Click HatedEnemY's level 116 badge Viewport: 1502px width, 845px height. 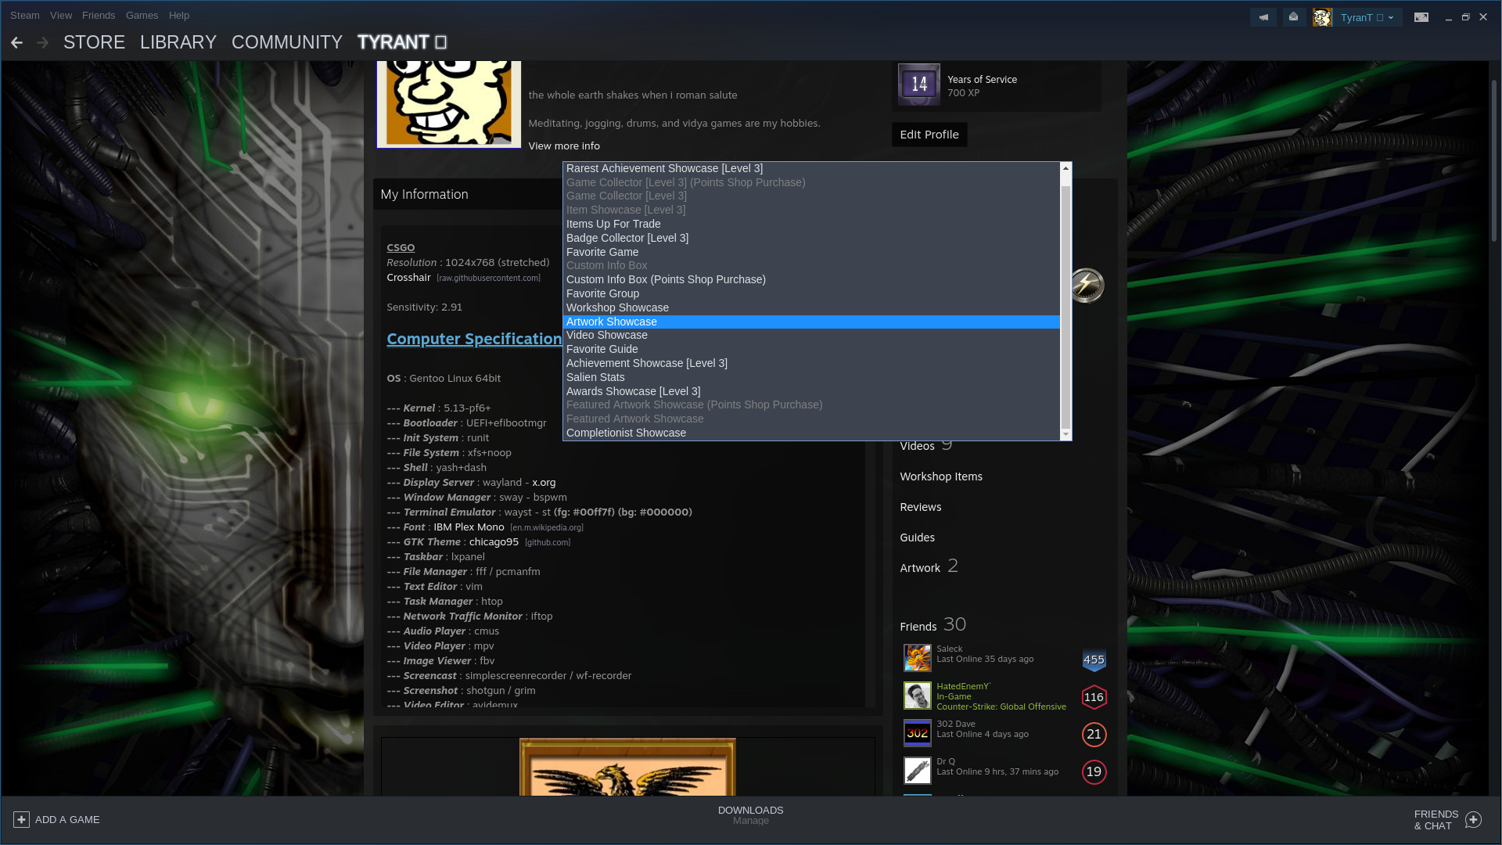point(1094,697)
